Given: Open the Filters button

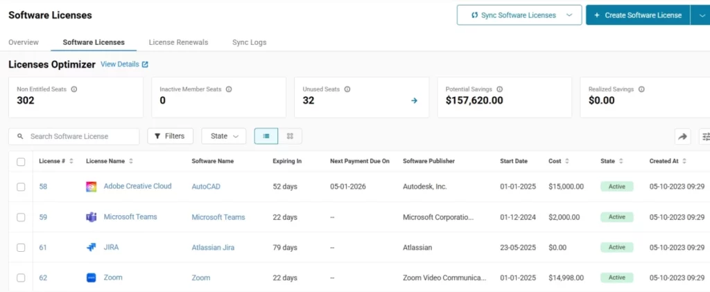Looking at the screenshot, I should (x=171, y=136).
